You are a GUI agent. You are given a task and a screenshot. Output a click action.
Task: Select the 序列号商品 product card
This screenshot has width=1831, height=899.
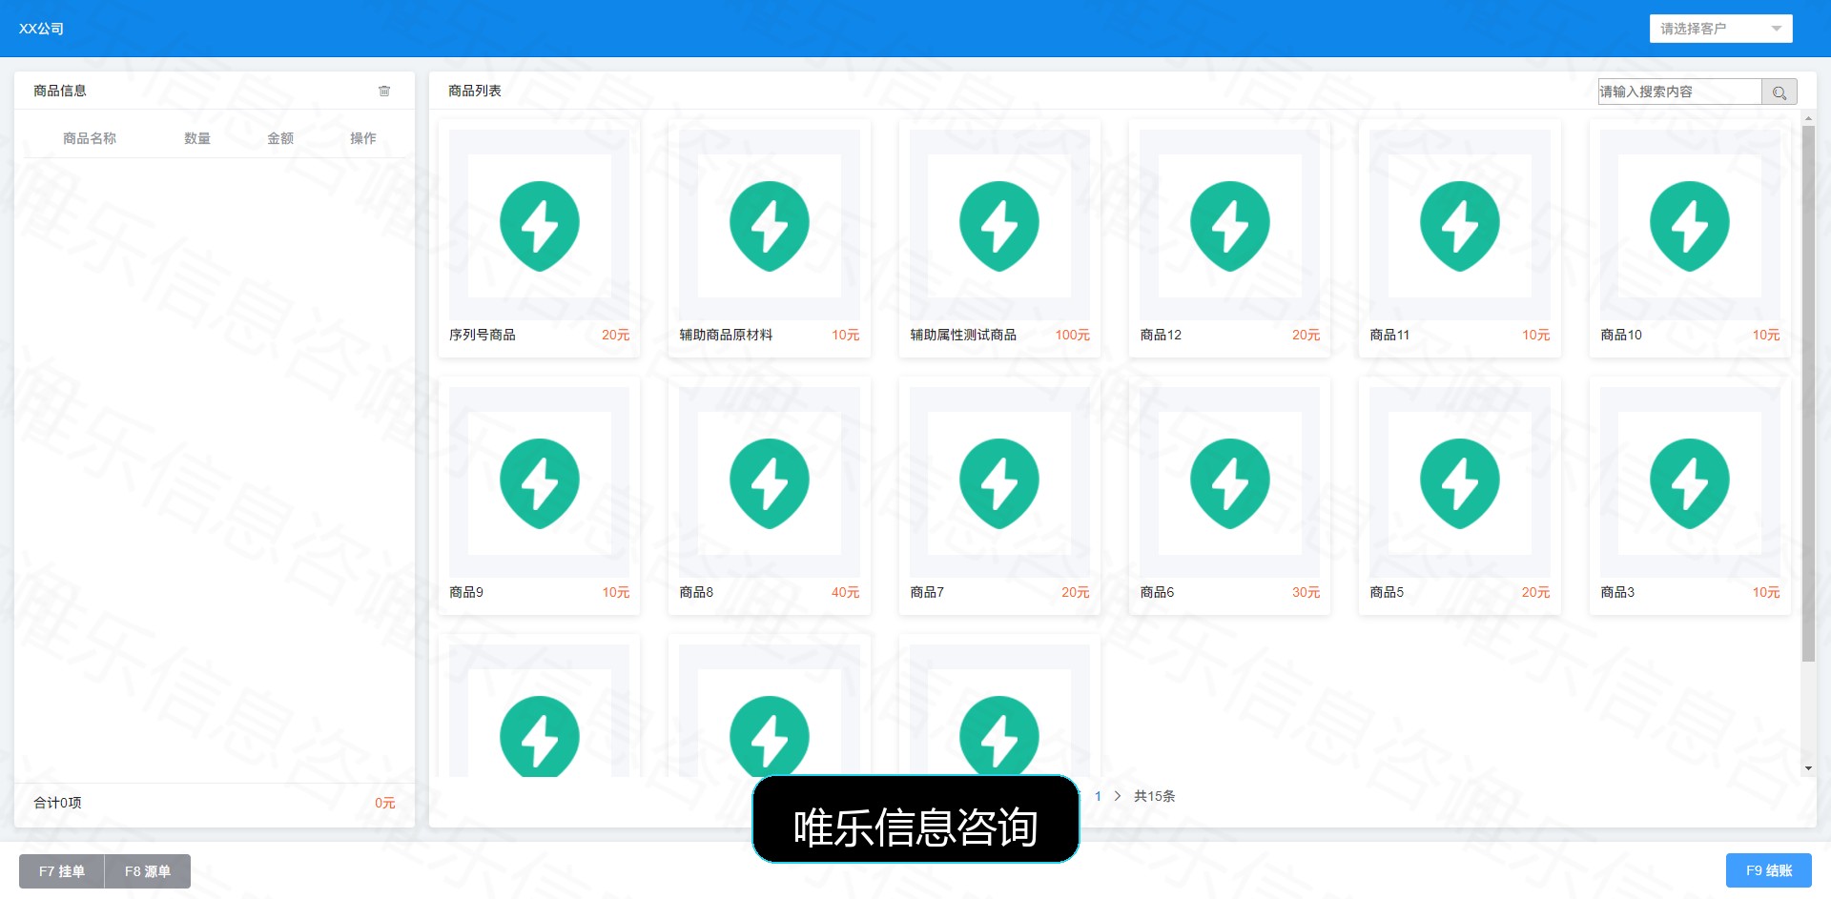[539, 238]
